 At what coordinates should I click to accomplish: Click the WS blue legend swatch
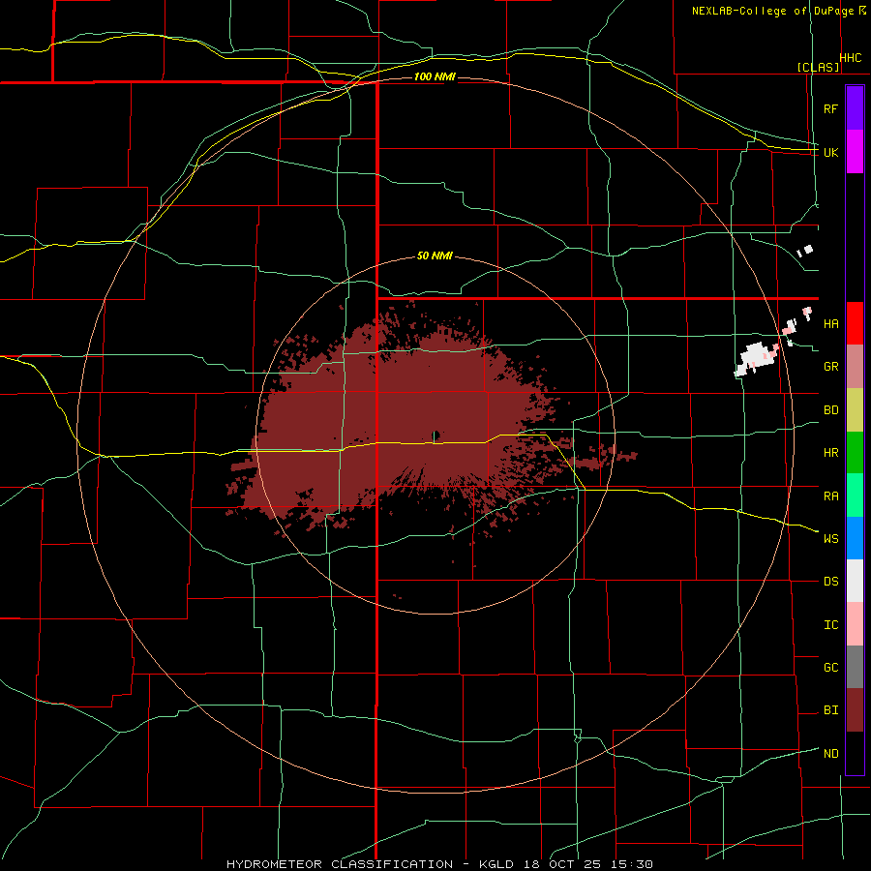click(x=855, y=538)
